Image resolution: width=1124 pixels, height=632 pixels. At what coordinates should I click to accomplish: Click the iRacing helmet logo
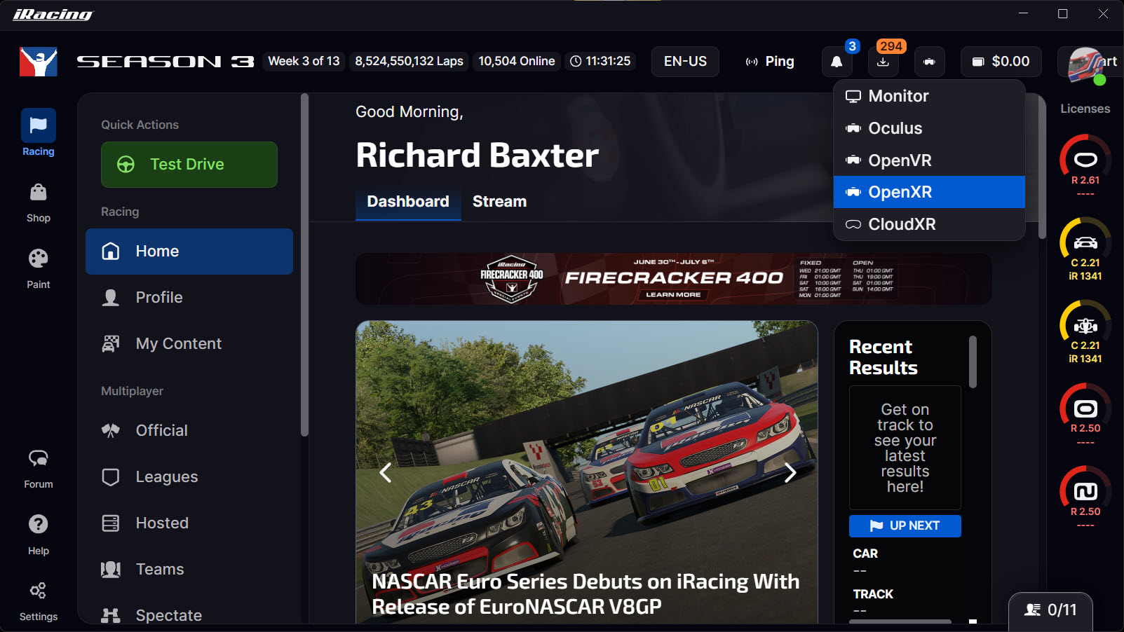38,62
